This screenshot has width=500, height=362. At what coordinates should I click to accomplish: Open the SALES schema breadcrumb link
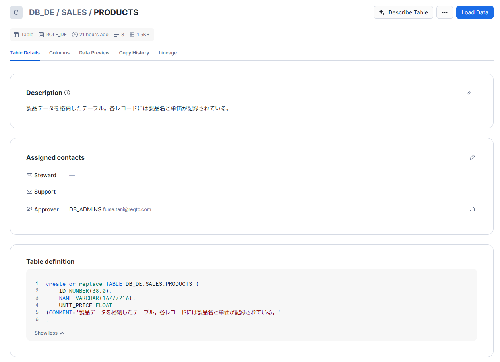pos(74,12)
